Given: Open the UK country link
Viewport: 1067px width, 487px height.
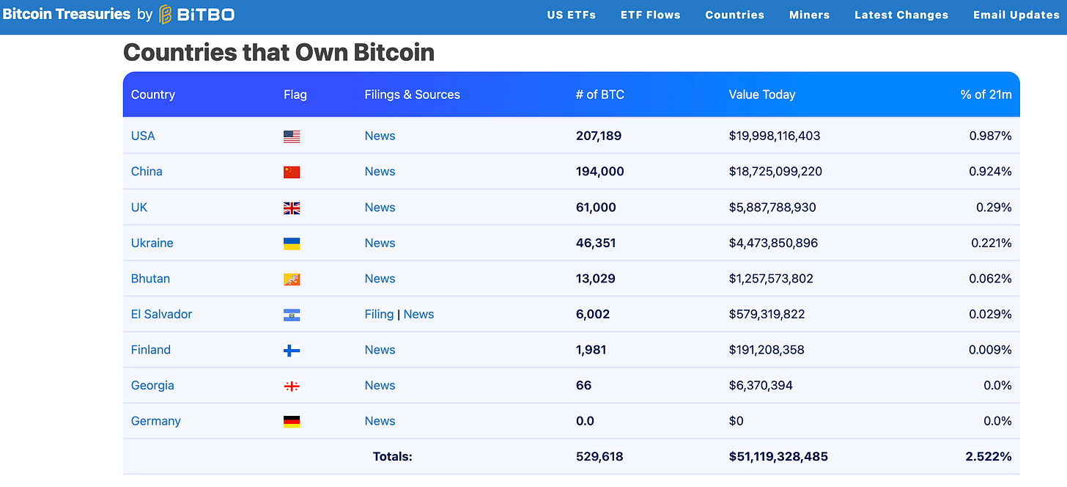Looking at the screenshot, I should 139,207.
